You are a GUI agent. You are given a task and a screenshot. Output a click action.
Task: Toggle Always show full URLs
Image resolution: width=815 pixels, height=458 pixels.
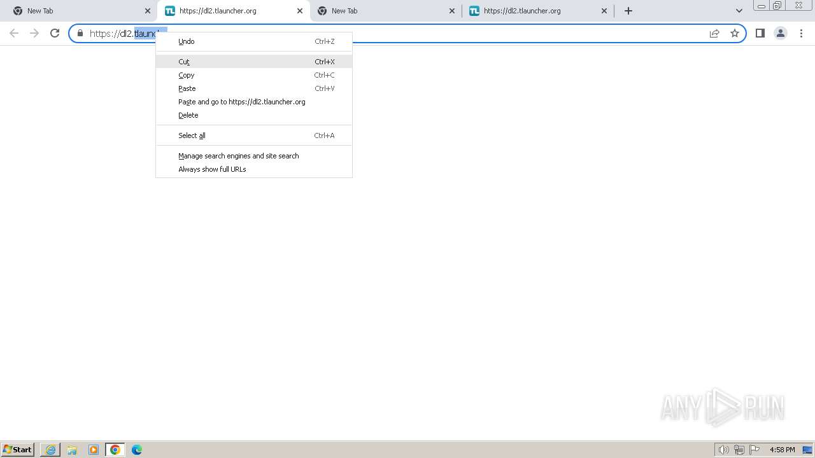254,169
